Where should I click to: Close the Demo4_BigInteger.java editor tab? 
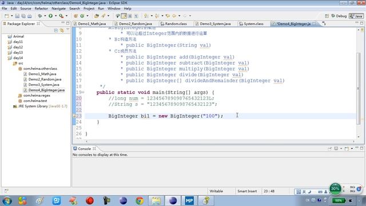[314, 23]
